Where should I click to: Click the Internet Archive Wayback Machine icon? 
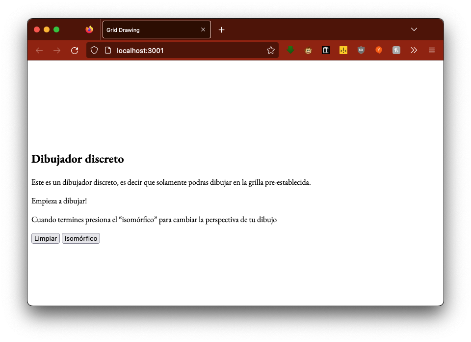(326, 50)
